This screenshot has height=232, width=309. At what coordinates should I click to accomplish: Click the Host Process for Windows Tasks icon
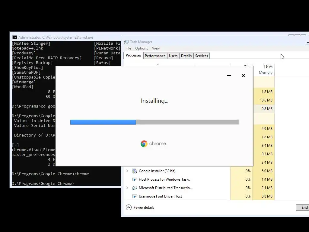(134, 179)
